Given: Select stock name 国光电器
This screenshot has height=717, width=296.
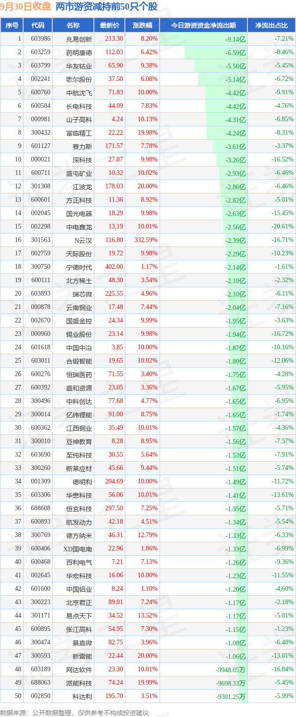Looking at the screenshot, I should click(79, 214).
